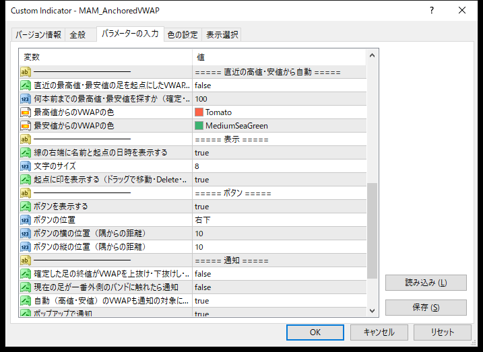Toggle false value for 確定した足の終値がVWAPを上抜け
The image size is (483, 352).
(x=280, y=274)
